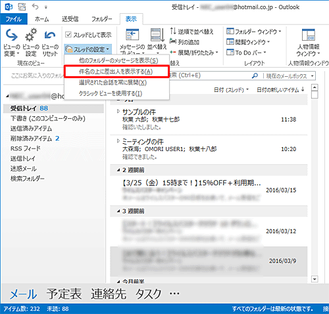Click the Send/Receive quick access icon
The image size is (329, 314).
(22, 7)
